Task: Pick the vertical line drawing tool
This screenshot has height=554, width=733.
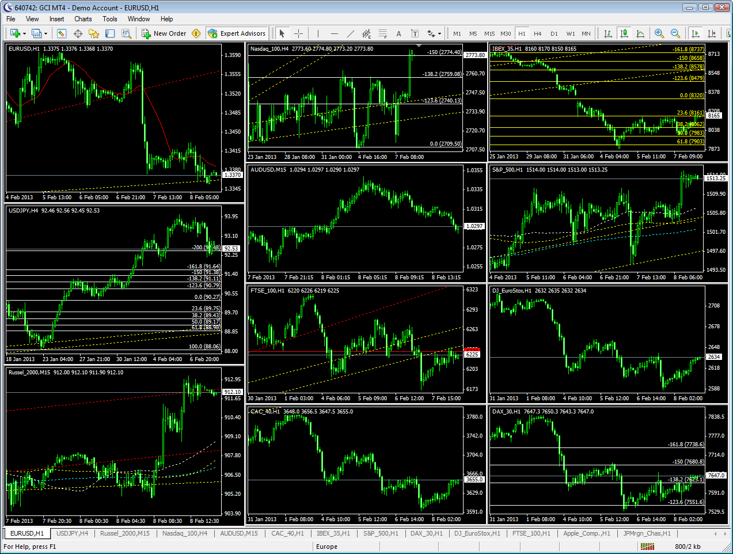Action: [x=318, y=33]
